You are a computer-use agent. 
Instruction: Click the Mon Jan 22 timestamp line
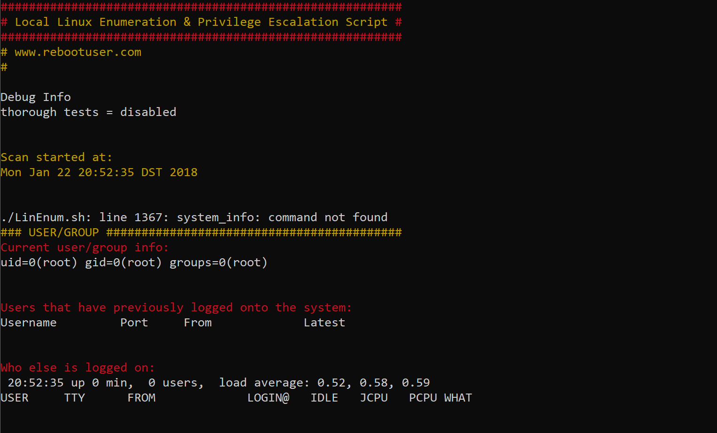(x=99, y=172)
